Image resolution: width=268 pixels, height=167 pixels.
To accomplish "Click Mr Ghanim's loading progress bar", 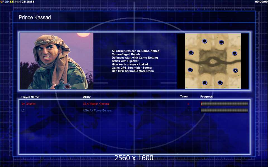I will point(224,104).
